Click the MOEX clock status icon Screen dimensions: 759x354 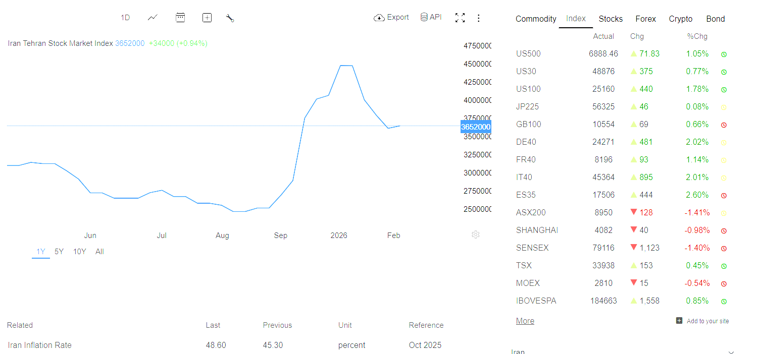click(724, 283)
